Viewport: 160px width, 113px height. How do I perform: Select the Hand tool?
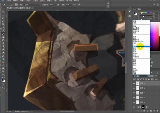tap(3, 68)
